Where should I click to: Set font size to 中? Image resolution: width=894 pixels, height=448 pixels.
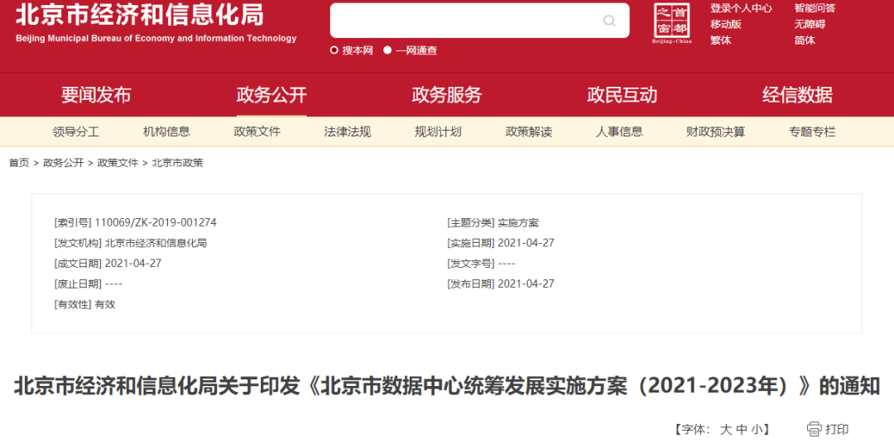(741, 429)
